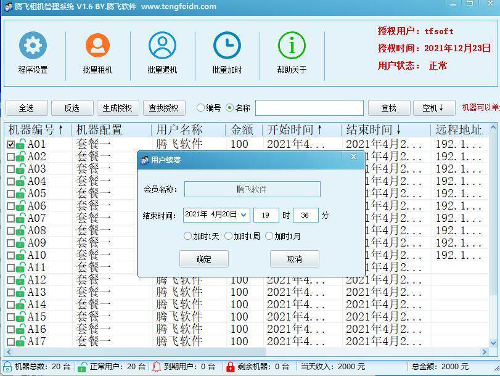Click the 到期用户 bell status icon
The width and height of the screenshot is (500, 376).
point(156,367)
